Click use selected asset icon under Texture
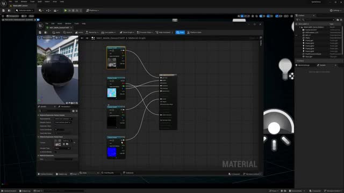This screenshot has height=193, width=344. [x=64, y=144]
